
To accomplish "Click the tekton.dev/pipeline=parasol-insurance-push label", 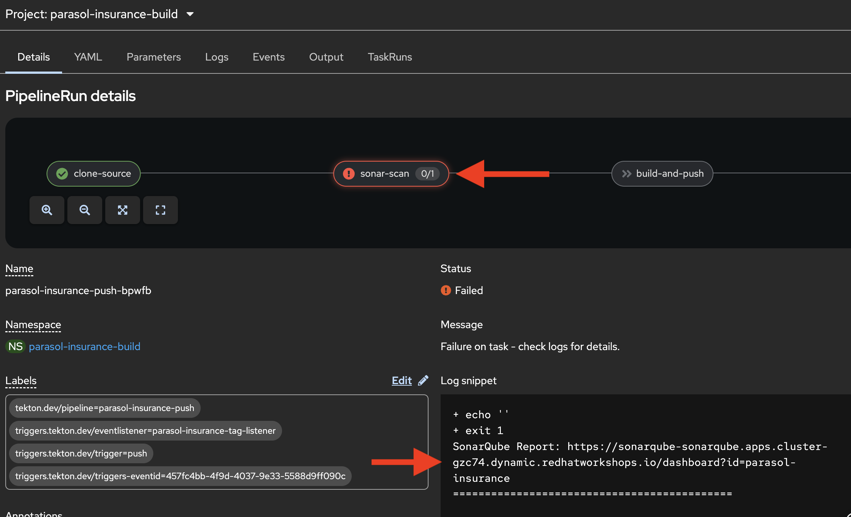I will pos(104,408).
